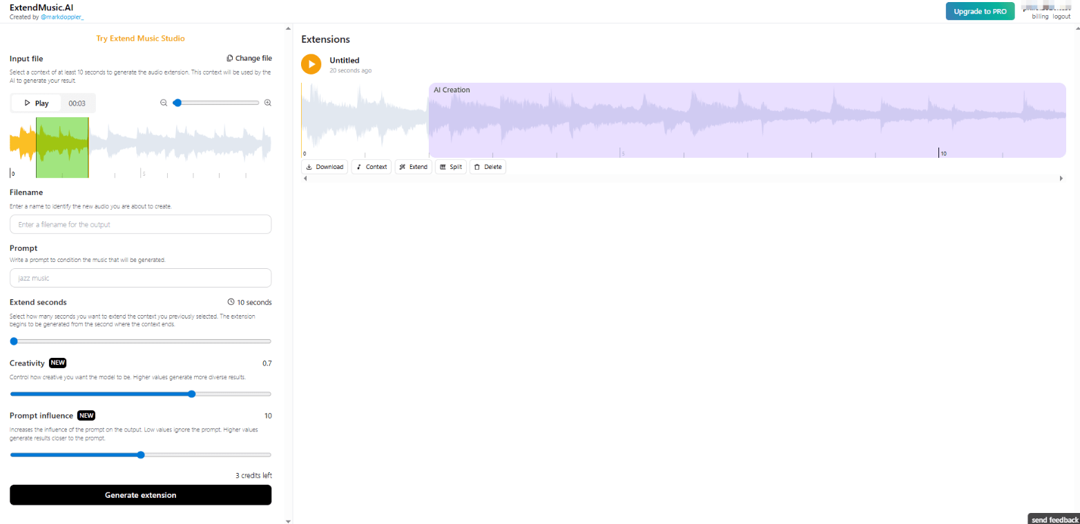This screenshot has width=1080, height=524.
Task: Click into the Filename input field
Action: 140,224
